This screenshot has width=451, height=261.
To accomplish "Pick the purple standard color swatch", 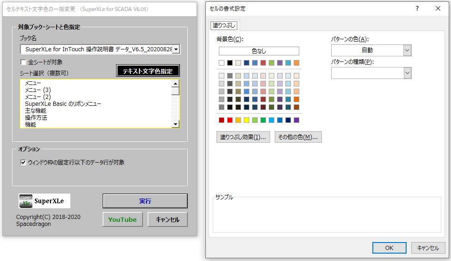I will (297, 120).
